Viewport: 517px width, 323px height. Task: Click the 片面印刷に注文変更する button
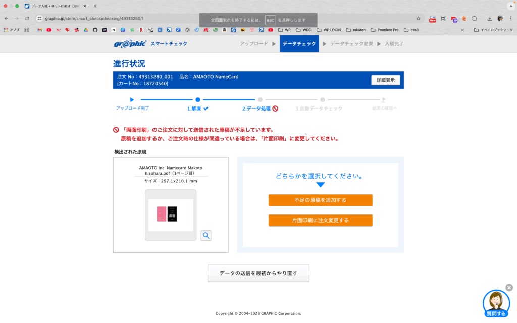coord(320,221)
